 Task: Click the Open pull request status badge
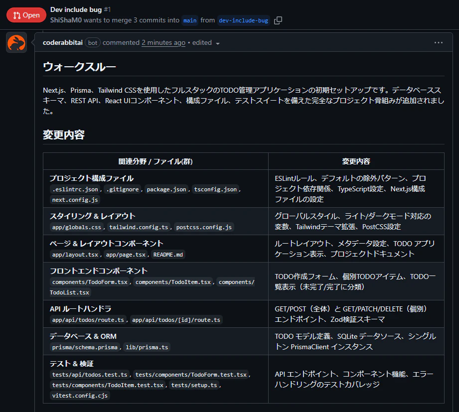coord(26,15)
